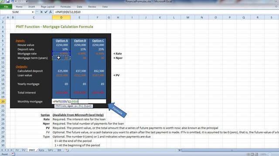The width and height of the screenshot is (279, 156).
Task: Click the 25% deposit rate cell
Action: 97,49
